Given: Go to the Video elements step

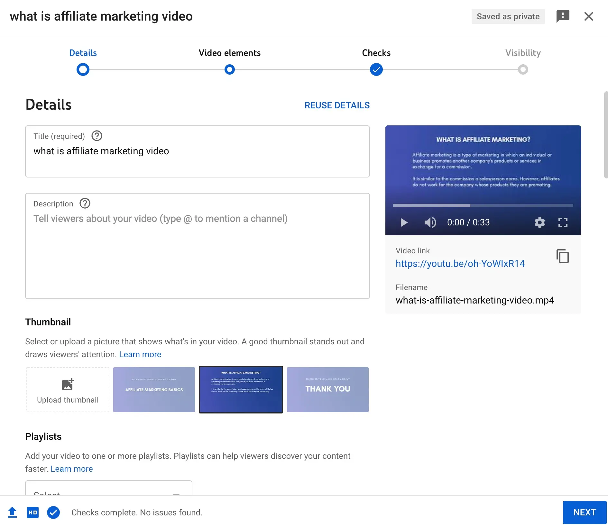Looking at the screenshot, I should point(229,69).
